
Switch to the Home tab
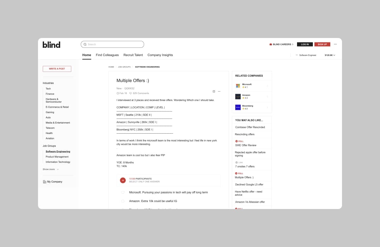(x=87, y=55)
